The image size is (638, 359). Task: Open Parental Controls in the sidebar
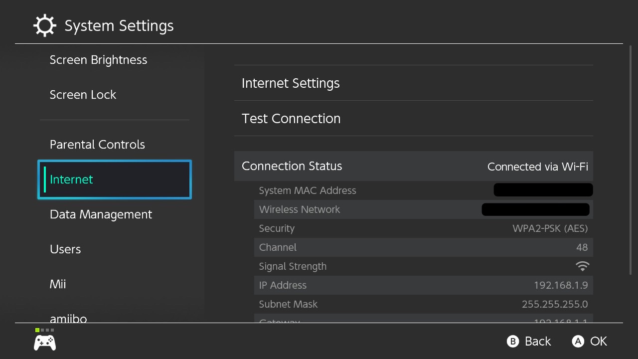(97, 145)
